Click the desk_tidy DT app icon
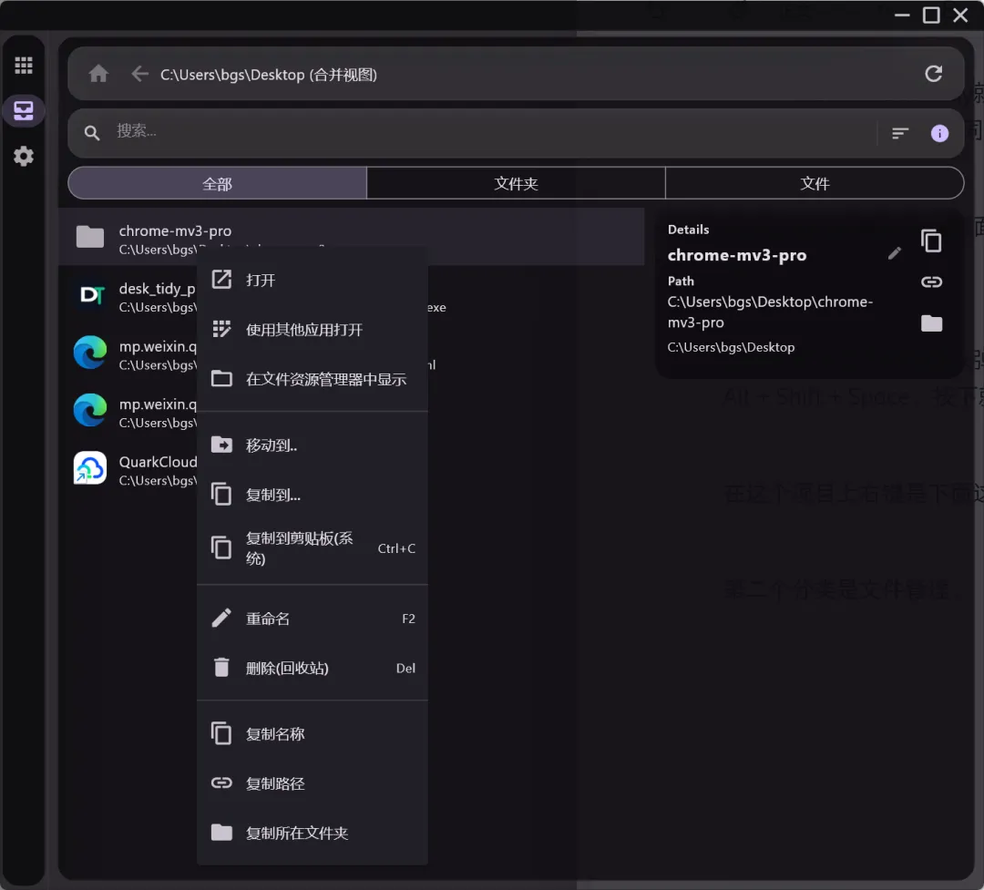This screenshot has height=890, width=984. click(90, 294)
